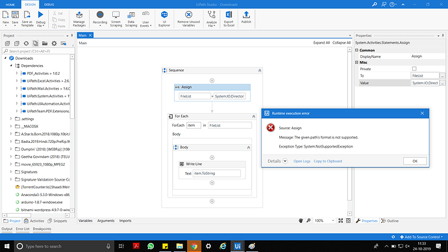
Task: Start the Recording tool
Action: pos(100,18)
